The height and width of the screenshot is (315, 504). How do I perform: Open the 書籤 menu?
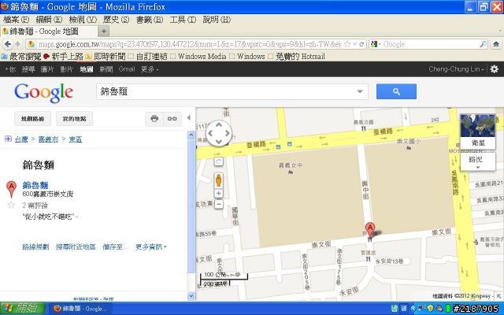(150, 20)
